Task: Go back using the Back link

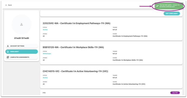Action: pyautogui.click(x=9, y=5)
